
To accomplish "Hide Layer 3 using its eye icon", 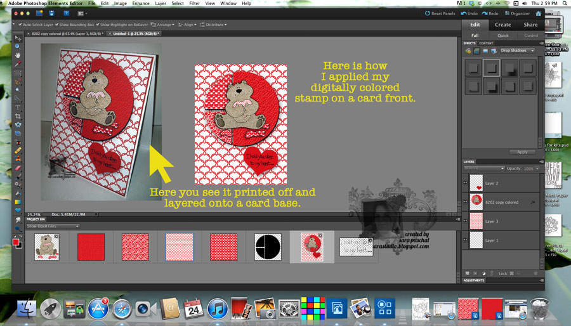I will [465, 221].
